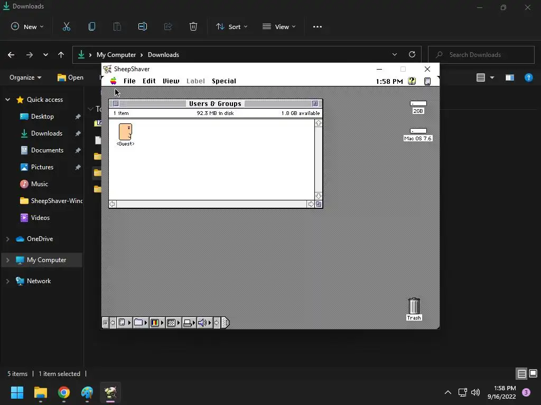Open the Printer selector control strip module
Viewport: 541px width, 405px height.
click(x=189, y=323)
